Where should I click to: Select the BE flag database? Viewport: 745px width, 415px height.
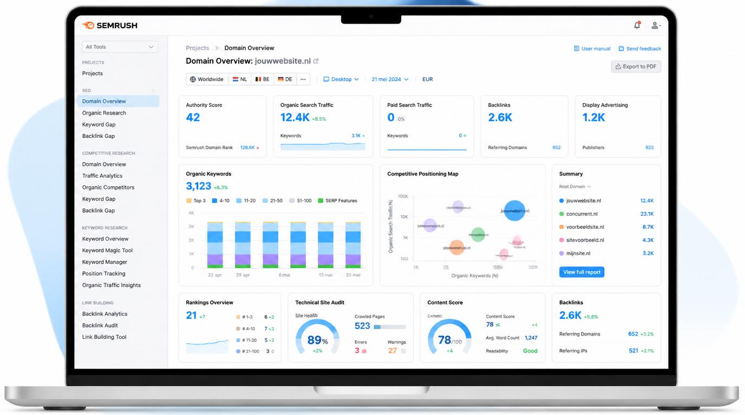point(263,79)
